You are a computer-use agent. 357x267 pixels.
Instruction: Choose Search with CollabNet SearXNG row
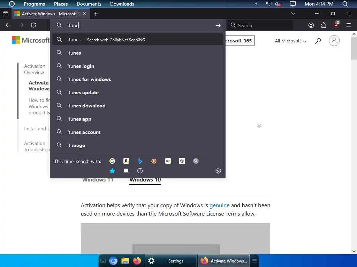[x=138, y=40]
